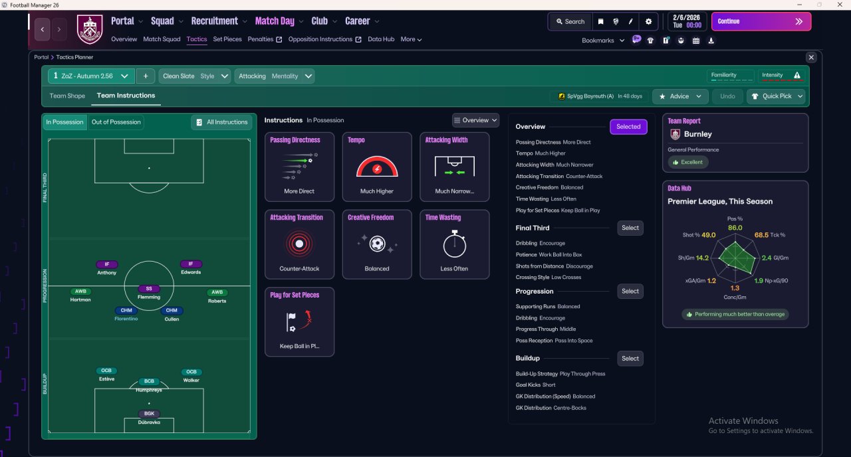Image resolution: width=851 pixels, height=457 pixels.
Task: Switch to the Team Shape tab
Action: click(x=67, y=96)
